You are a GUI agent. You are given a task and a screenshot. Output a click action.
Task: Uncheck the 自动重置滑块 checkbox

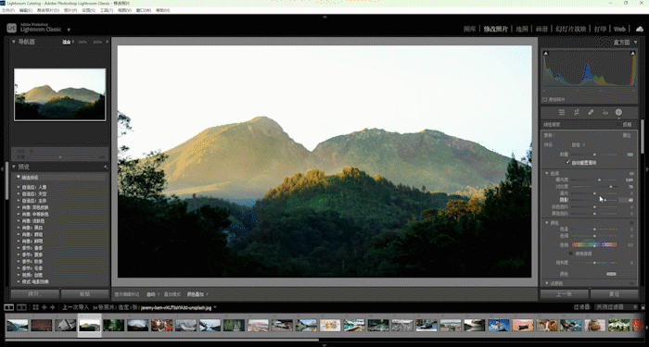(567, 162)
